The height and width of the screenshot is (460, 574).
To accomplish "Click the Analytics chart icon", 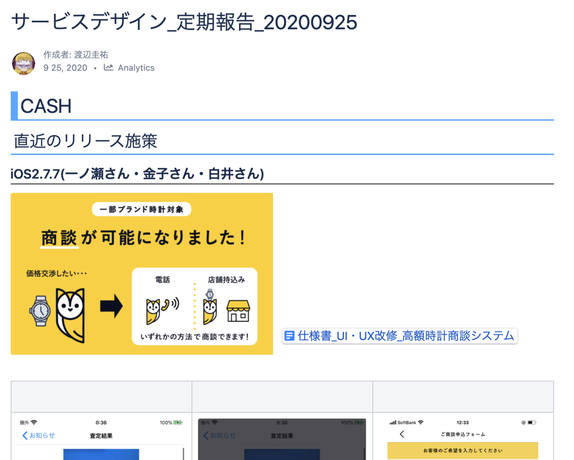I will 109,67.
